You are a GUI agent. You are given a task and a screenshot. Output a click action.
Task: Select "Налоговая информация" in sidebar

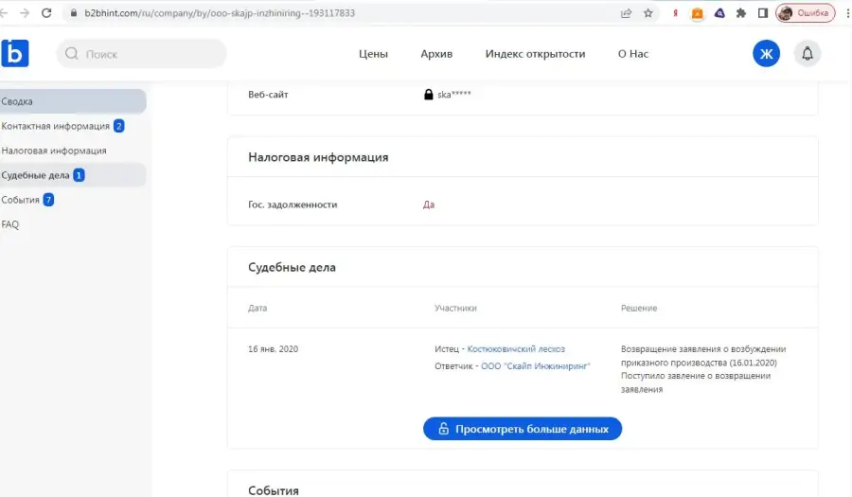tap(54, 151)
